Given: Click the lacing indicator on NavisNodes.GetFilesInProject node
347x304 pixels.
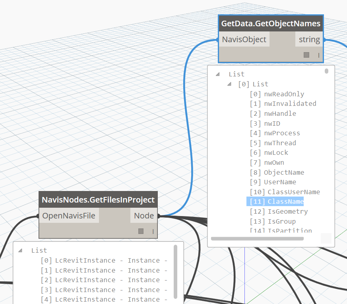Looking at the screenshot, I should (x=153, y=231).
